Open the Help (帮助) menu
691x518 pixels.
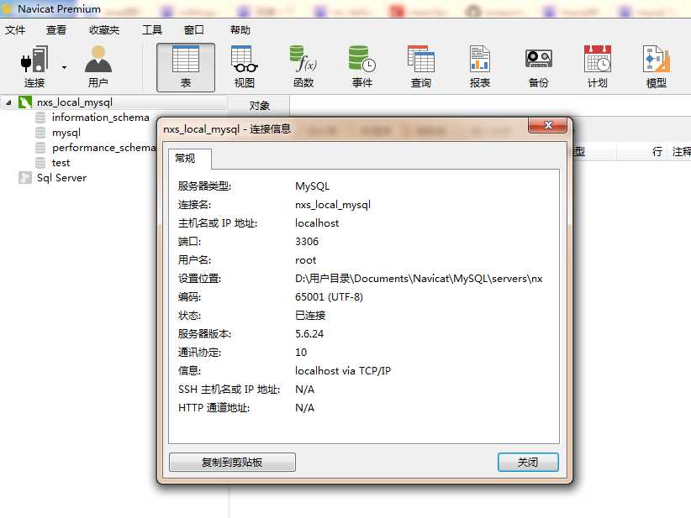pyautogui.click(x=240, y=30)
